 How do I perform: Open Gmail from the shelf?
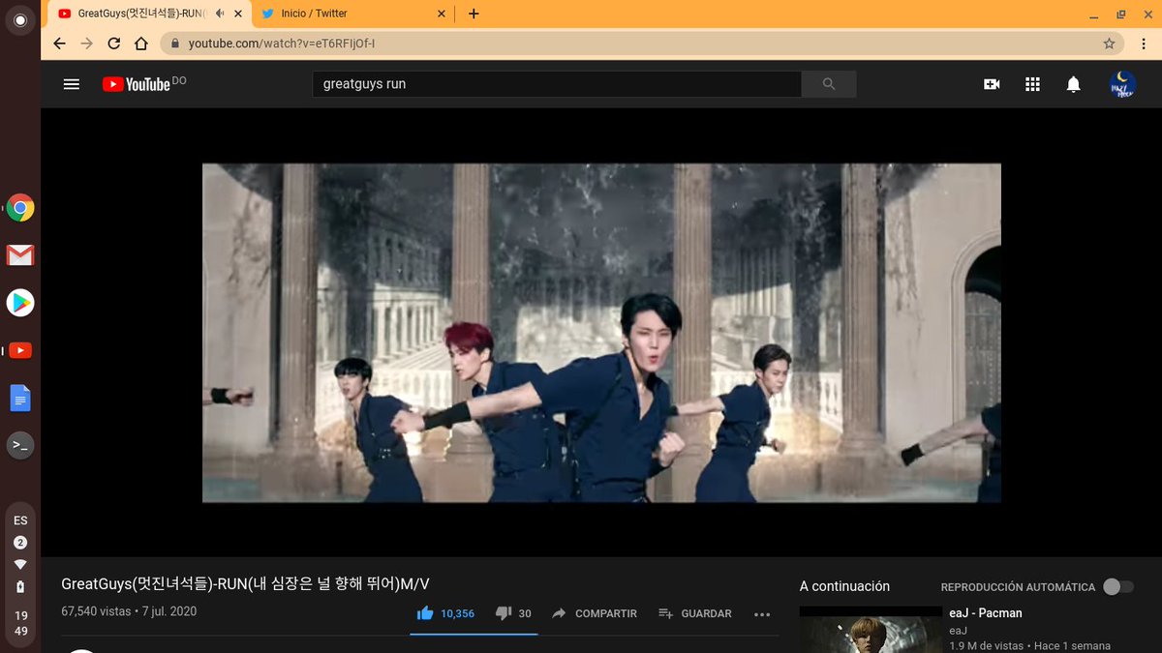click(x=20, y=255)
